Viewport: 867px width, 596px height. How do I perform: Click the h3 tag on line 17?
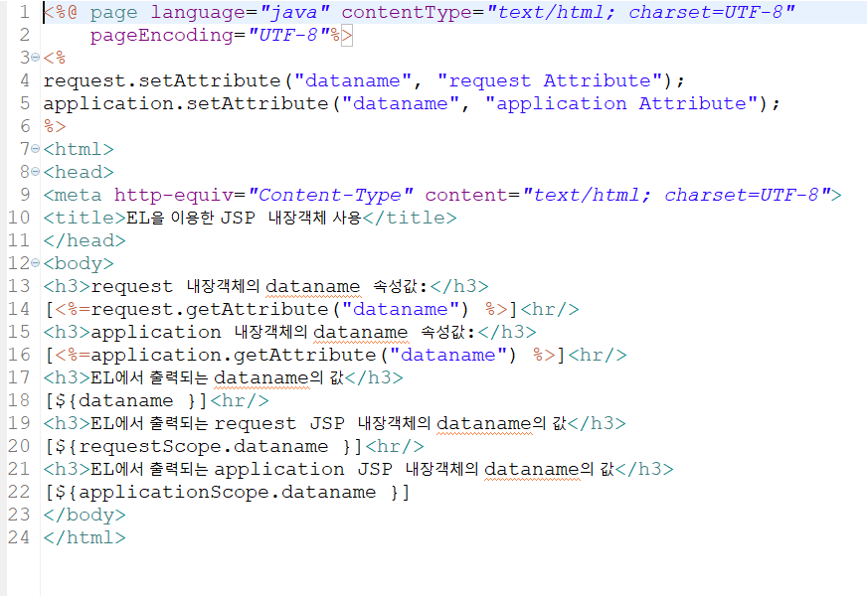(224, 377)
